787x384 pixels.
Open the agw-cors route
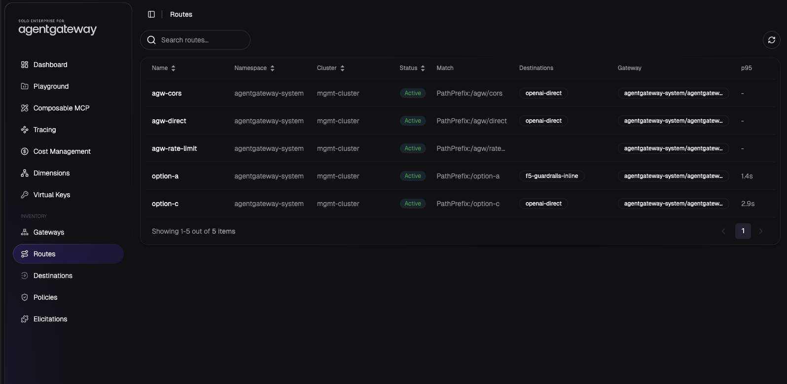tap(167, 93)
